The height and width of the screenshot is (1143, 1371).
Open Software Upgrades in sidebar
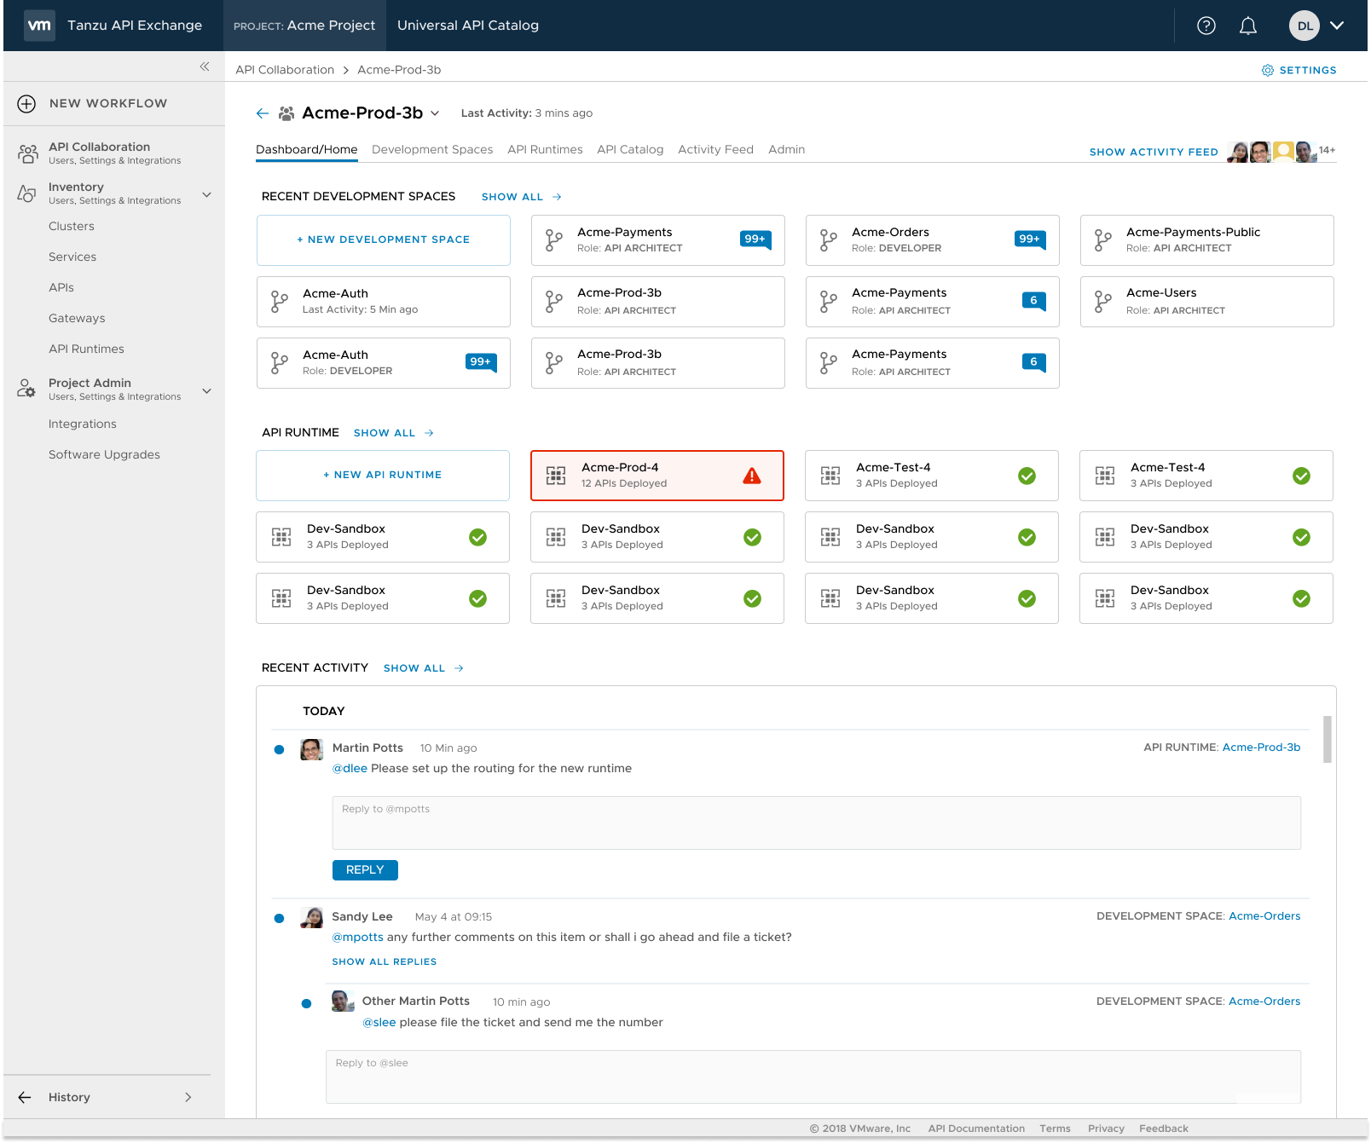(x=104, y=454)
